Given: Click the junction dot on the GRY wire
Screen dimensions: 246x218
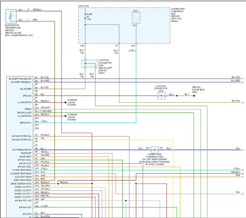Looking at the screenshot, I should click(126, 201).
